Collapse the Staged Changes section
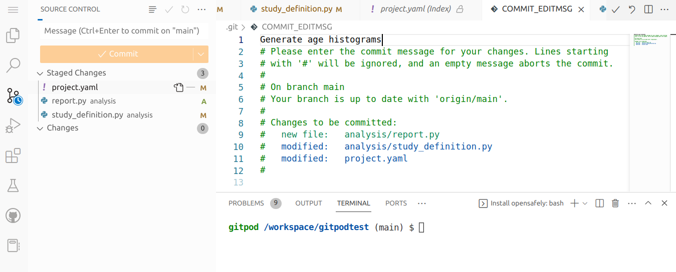Viewport: 676px width, 272px height. tap(40, 73)
